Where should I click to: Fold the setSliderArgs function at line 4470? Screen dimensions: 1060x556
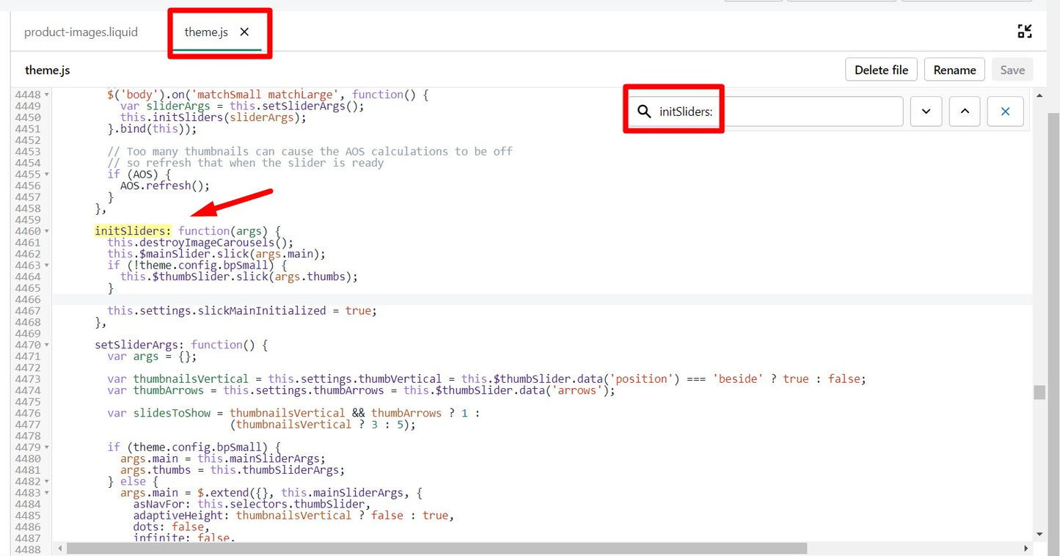coord(47,345)
